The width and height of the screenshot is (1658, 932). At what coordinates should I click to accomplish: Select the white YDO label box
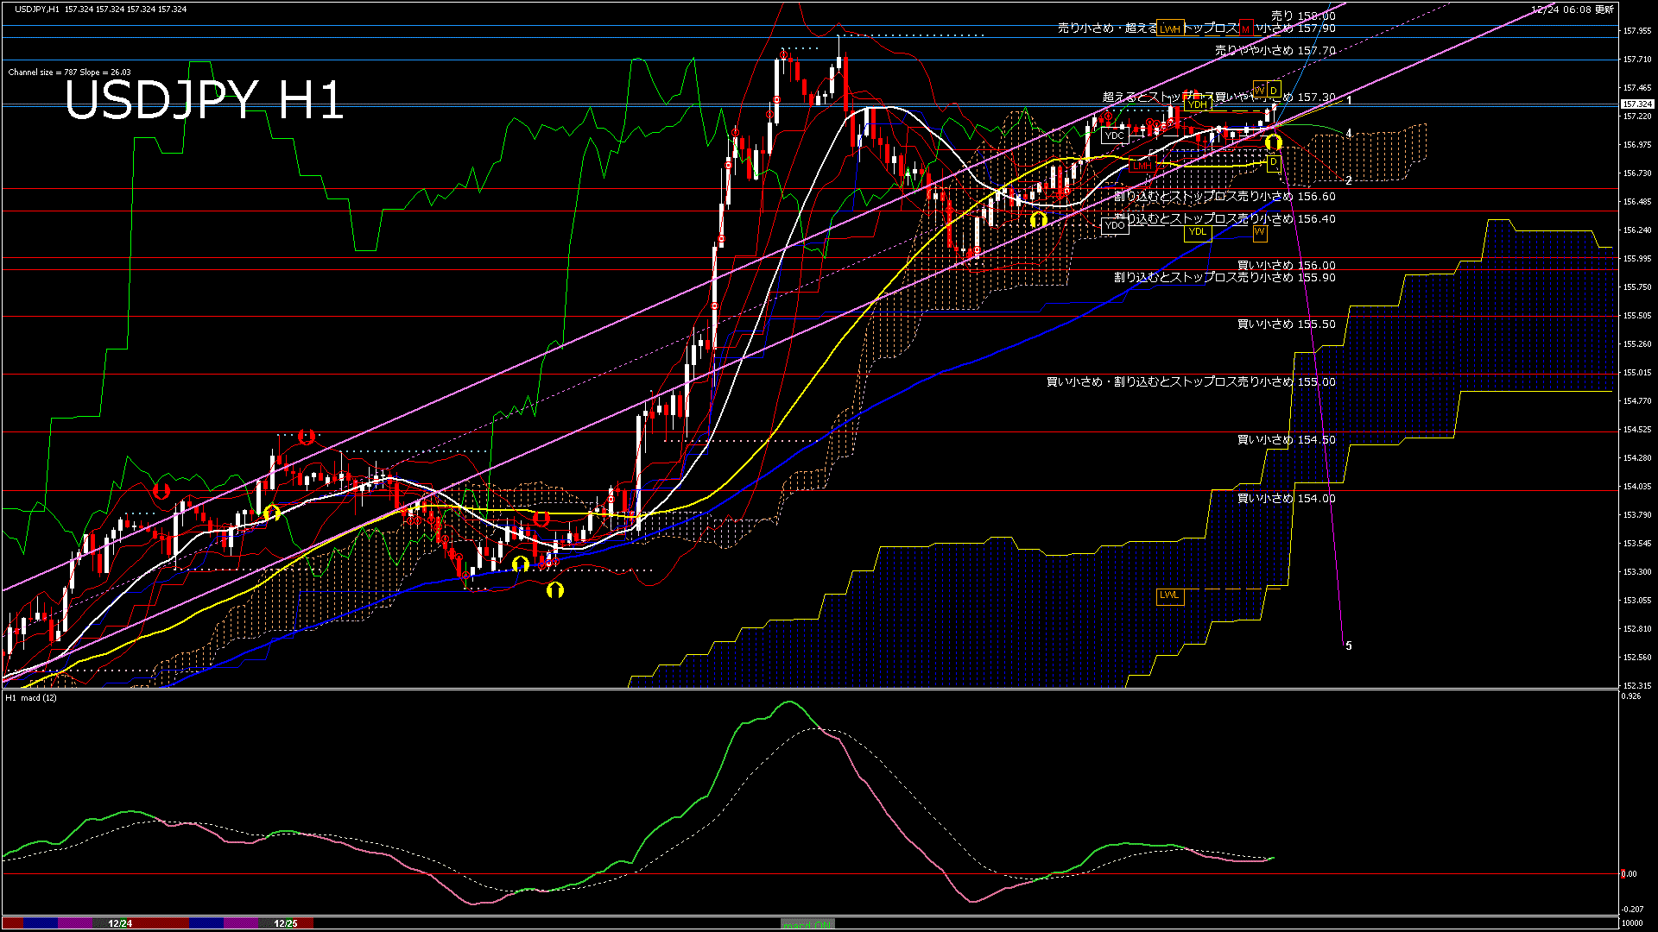coord(1115,225)
